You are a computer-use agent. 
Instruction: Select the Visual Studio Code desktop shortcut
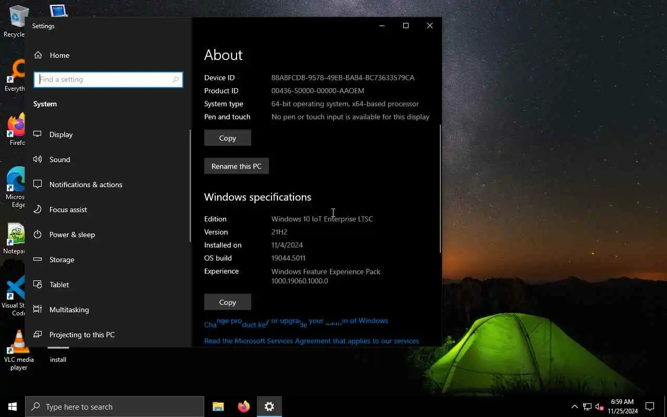pos(15,296)
